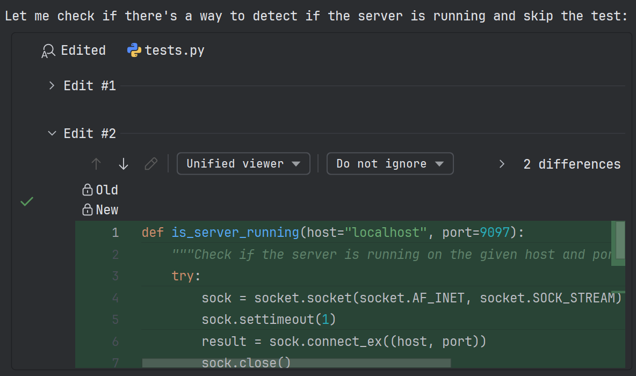Select the pencil edit icon in the toolbar
The image size is (636, 376).
click(151, 163)
